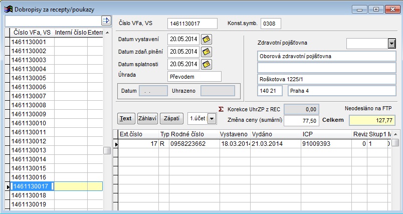
Task: Click the Konst.symb. field with 0308
Action: coord(271,24)
